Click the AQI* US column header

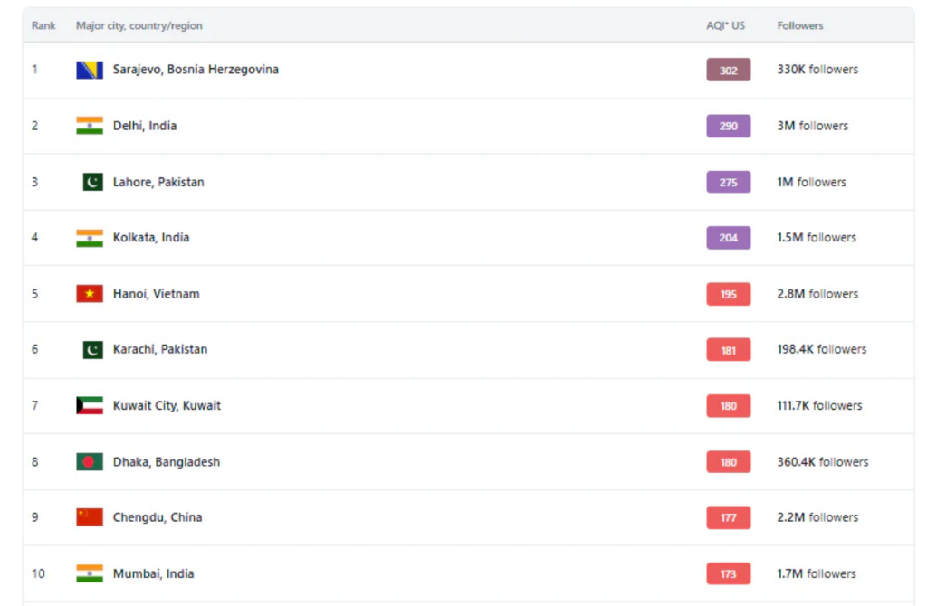pos(725,26)
